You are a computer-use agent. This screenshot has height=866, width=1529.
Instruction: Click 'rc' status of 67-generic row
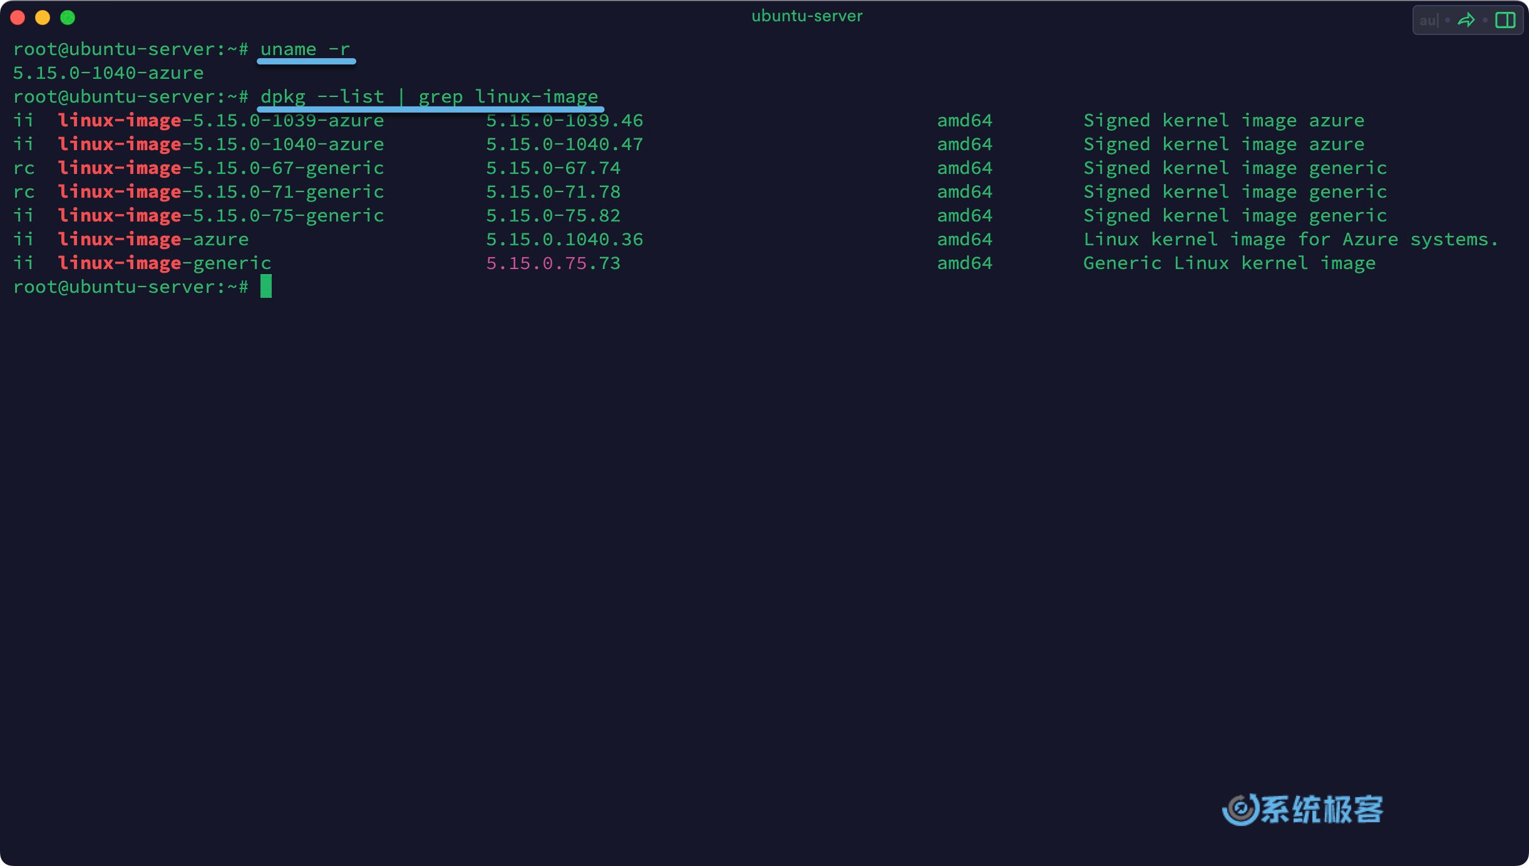pyautogui.click(x=24, y=168)
